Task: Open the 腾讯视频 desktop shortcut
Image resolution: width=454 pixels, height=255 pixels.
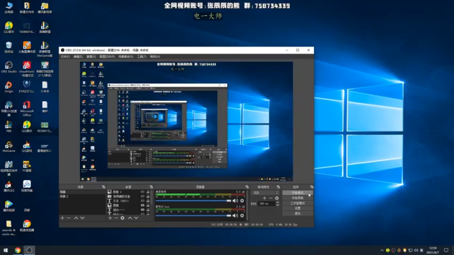Action: tap(9, 206)
